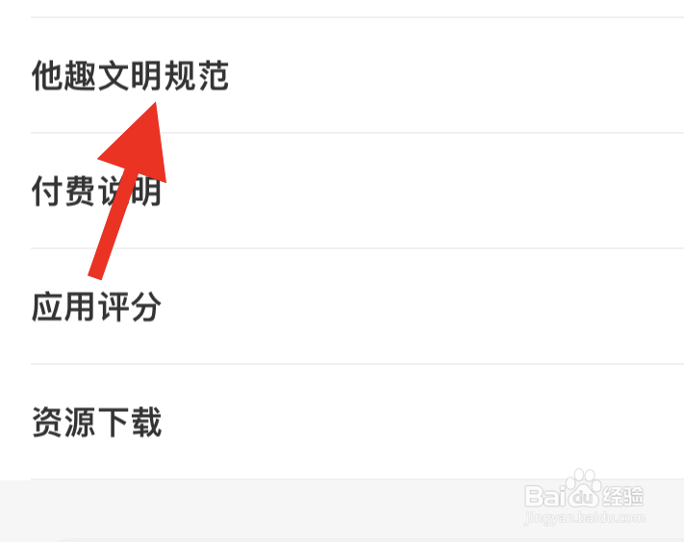Screen dimensions: 684x542
Task: Click the gray footer area below the list
Action: point(262,510)
